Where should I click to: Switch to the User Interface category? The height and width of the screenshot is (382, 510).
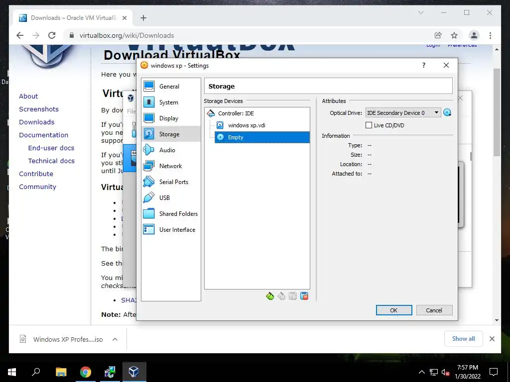[x=171, y=230]
